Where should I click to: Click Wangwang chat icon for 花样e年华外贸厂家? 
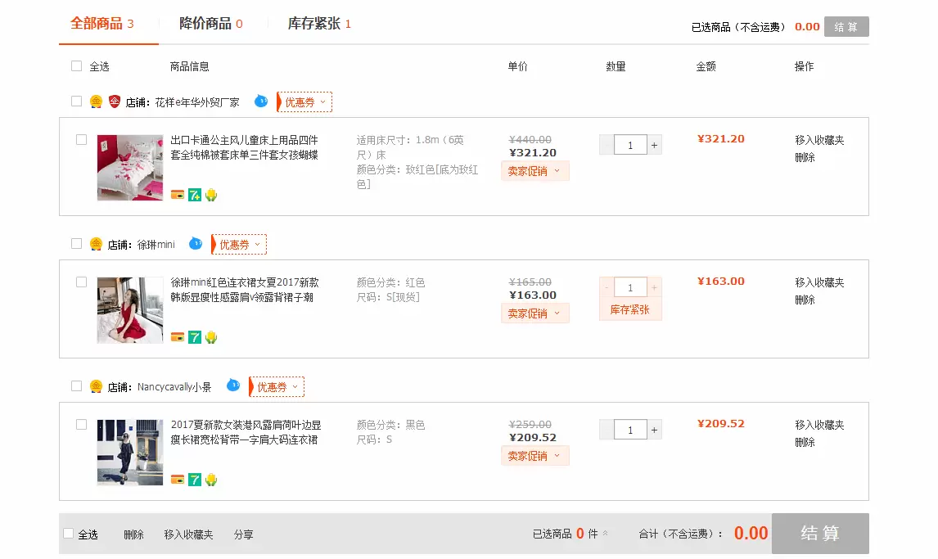click(x=261, y=101)
